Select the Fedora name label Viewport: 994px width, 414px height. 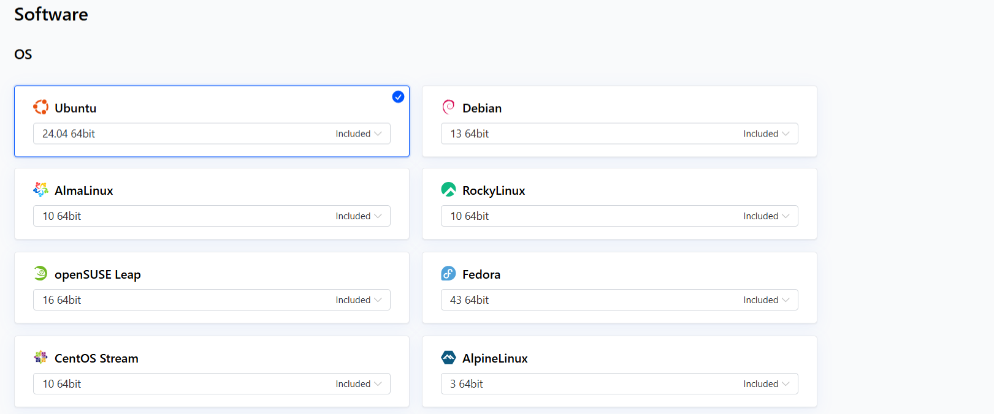[481, 274]
